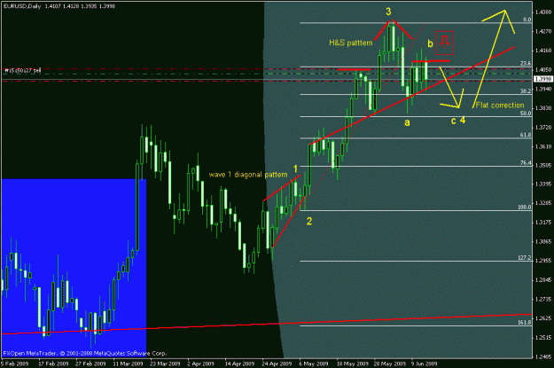The image size is (554, 368).
Task: Click 1.4380 on the price scale
Action: point(543,12)
